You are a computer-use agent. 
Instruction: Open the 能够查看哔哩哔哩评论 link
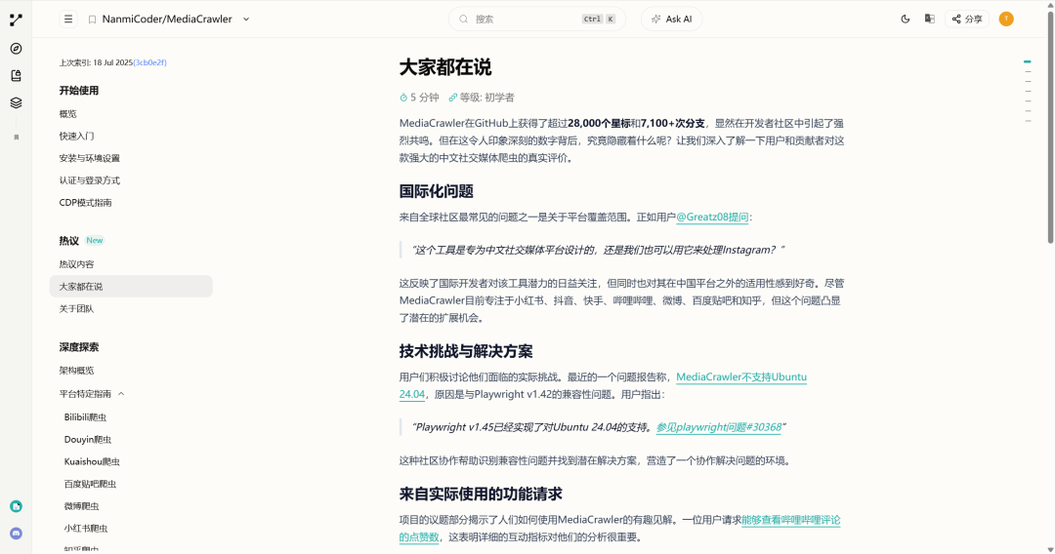[x=790, y=520]
